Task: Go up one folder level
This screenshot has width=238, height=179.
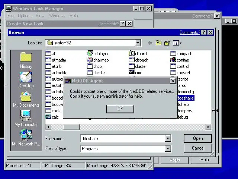Action: point(158,43)
